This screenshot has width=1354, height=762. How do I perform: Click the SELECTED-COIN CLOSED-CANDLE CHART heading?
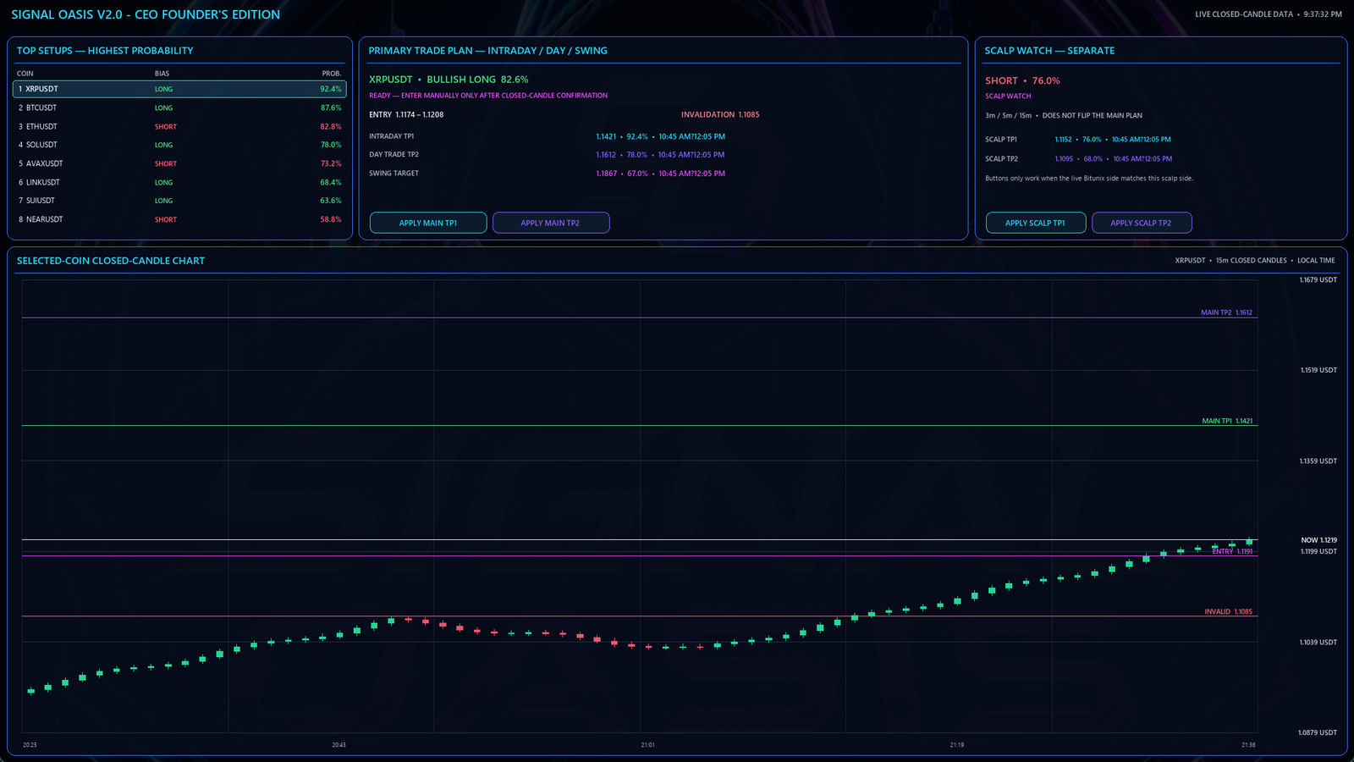(x=111, y=261)
